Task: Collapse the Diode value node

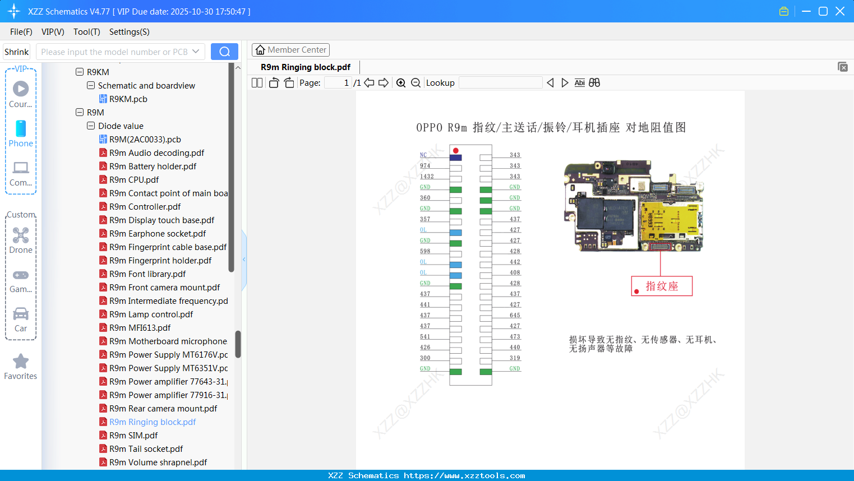Action: pos(91,126)
